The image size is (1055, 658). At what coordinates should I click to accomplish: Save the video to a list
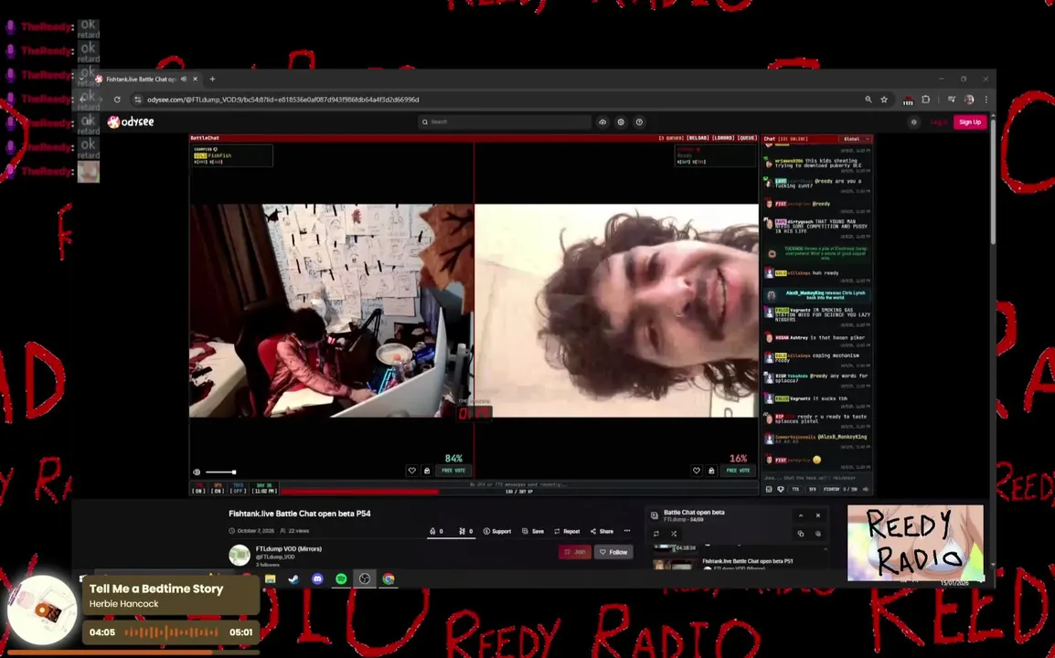coord(533,531)
